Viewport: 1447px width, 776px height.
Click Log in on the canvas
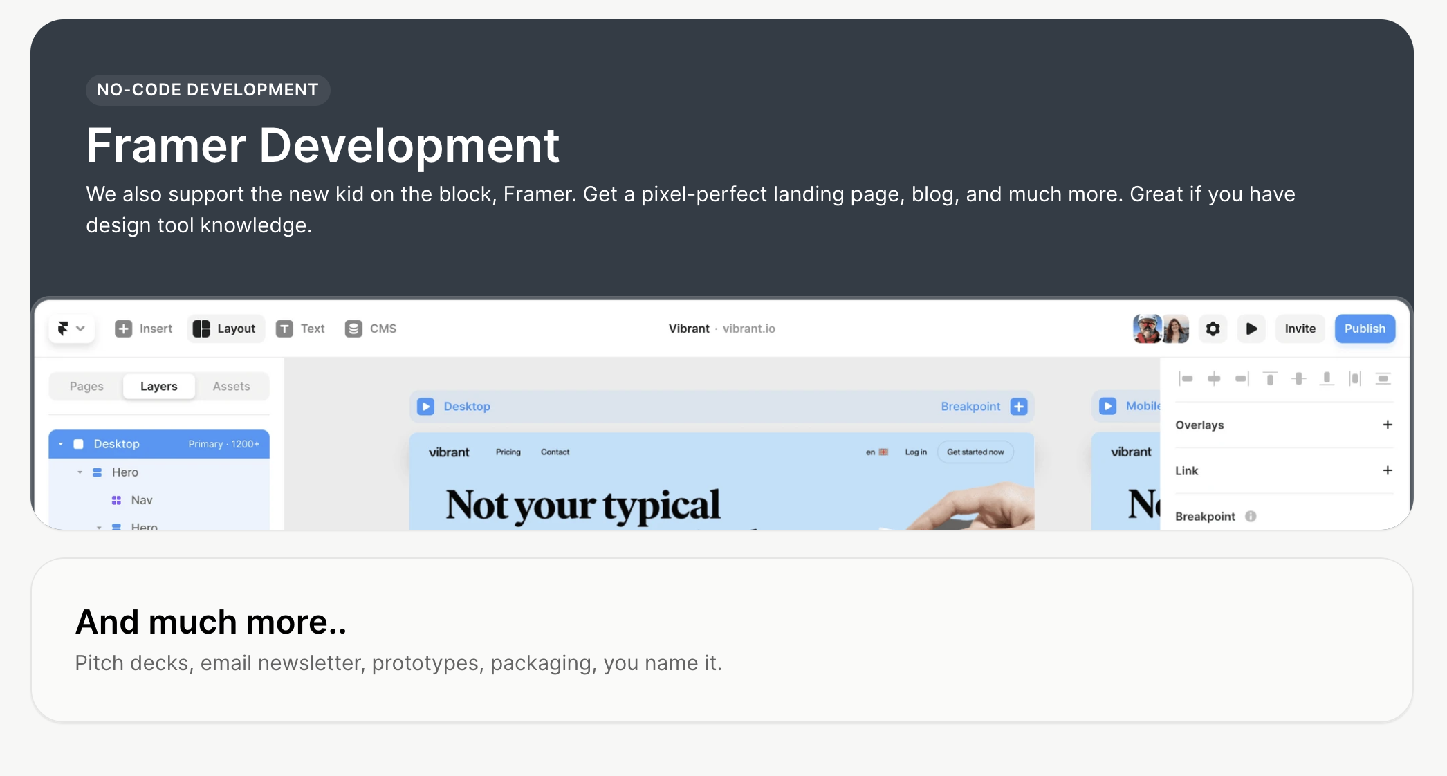click(x=916, y=452)
